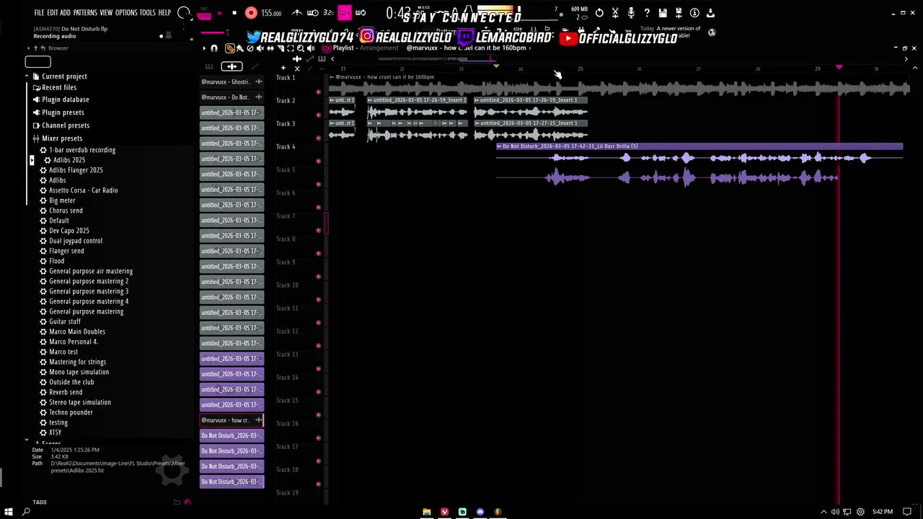This screenshot has height=519, width=923.
Task: Show audio clips in the picker panel
Action: point(231,66)
